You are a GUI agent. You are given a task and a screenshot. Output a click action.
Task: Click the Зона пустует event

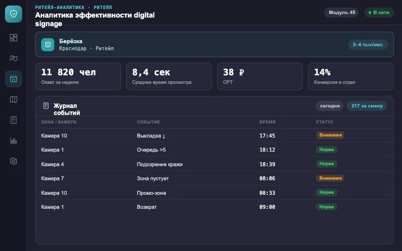click(x=153, y=179)
